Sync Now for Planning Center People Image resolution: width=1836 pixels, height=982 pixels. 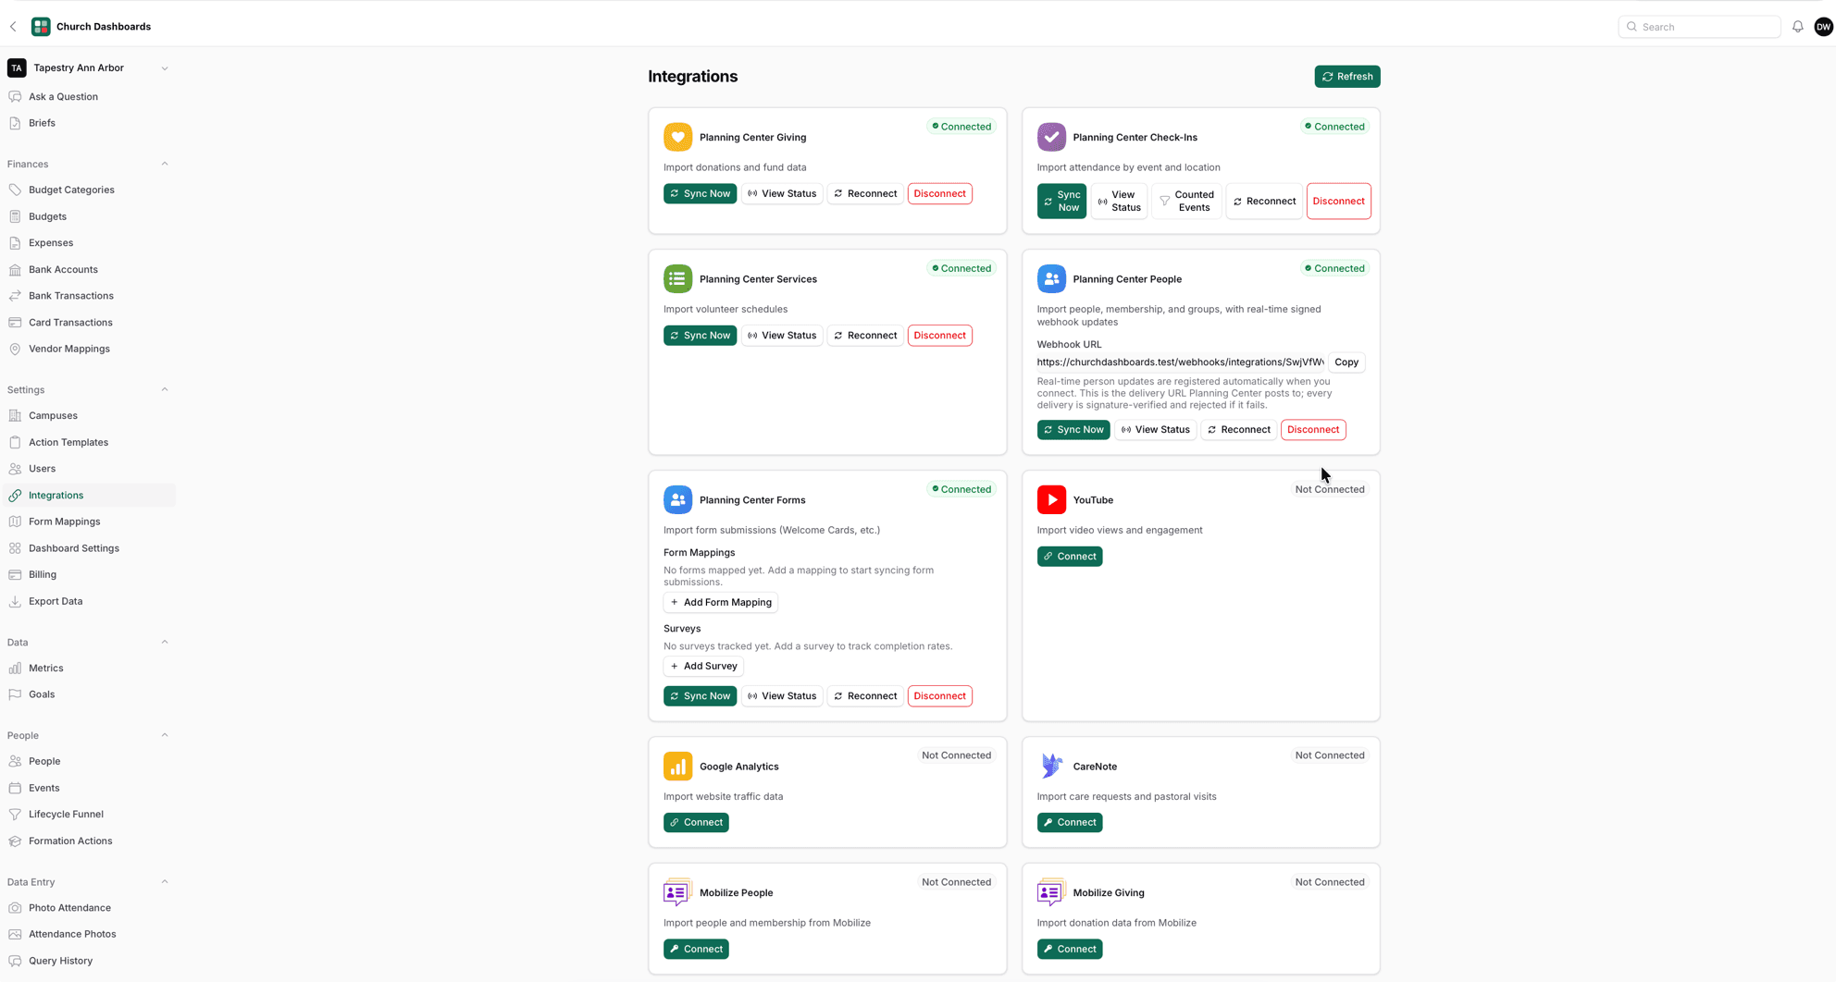1073,430
